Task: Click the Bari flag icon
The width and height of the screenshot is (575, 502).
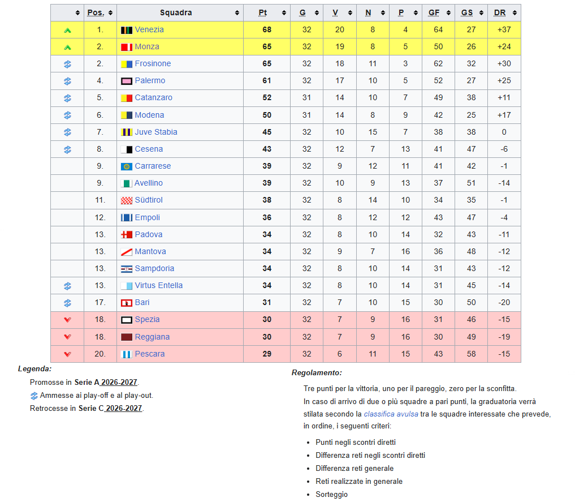Action: [127, 303]
